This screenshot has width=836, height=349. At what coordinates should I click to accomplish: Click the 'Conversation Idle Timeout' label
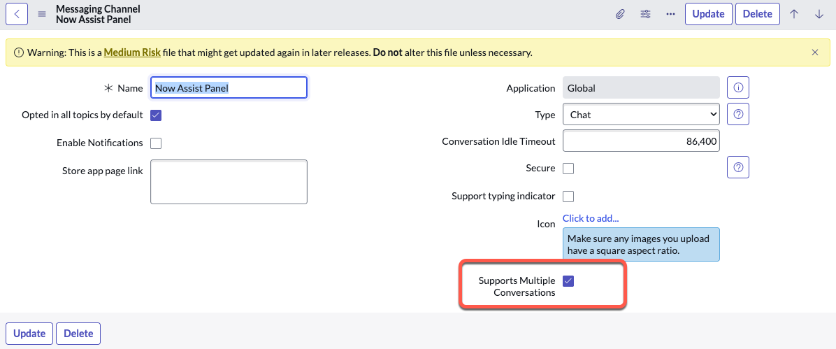498,141
